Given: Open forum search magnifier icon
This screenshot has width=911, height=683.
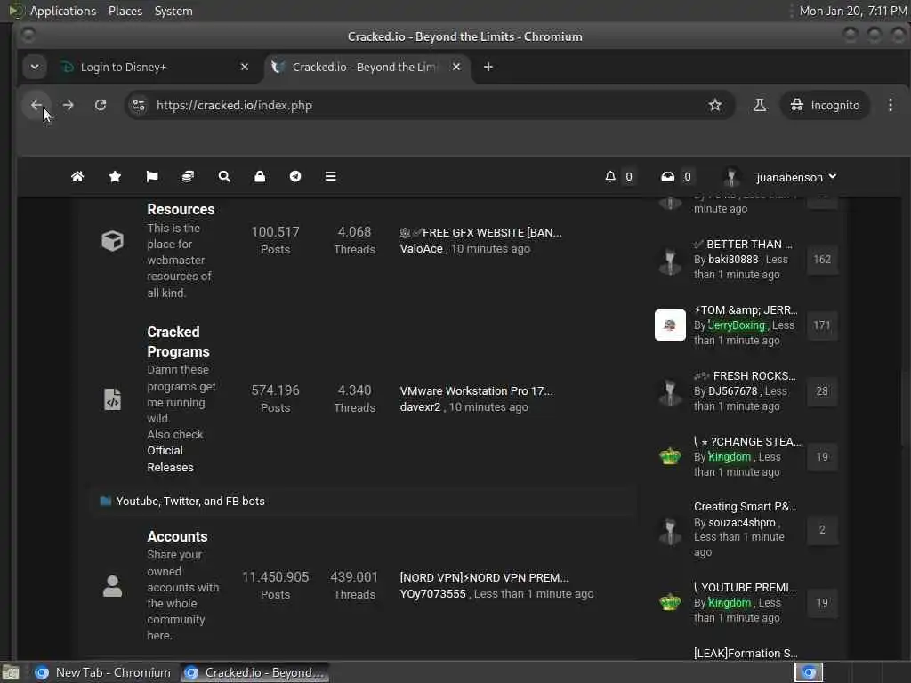Looking at the screenshot, I should pyautogui.click(x=224, y=177).
